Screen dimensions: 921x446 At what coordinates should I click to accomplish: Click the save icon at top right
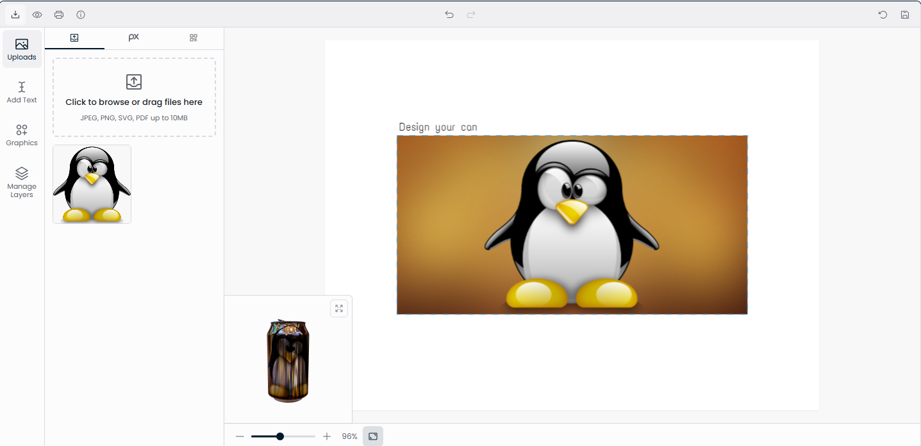coord(905,14)
